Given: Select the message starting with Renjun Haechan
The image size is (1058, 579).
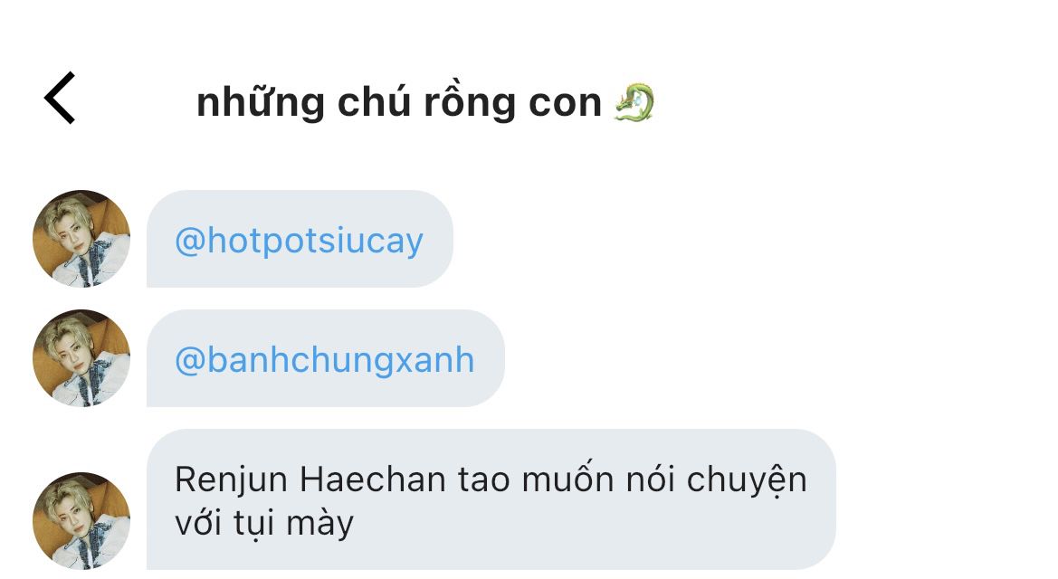Looking at the screenshot, I should click(491, 499).
